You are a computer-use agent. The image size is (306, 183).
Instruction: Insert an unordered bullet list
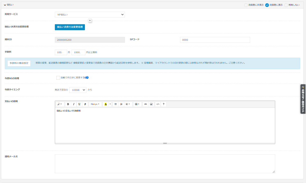(115, 104)
